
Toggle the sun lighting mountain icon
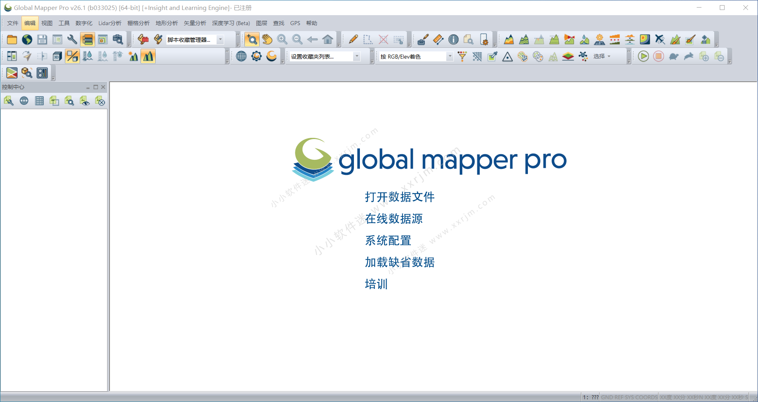(x=133, y=56)
